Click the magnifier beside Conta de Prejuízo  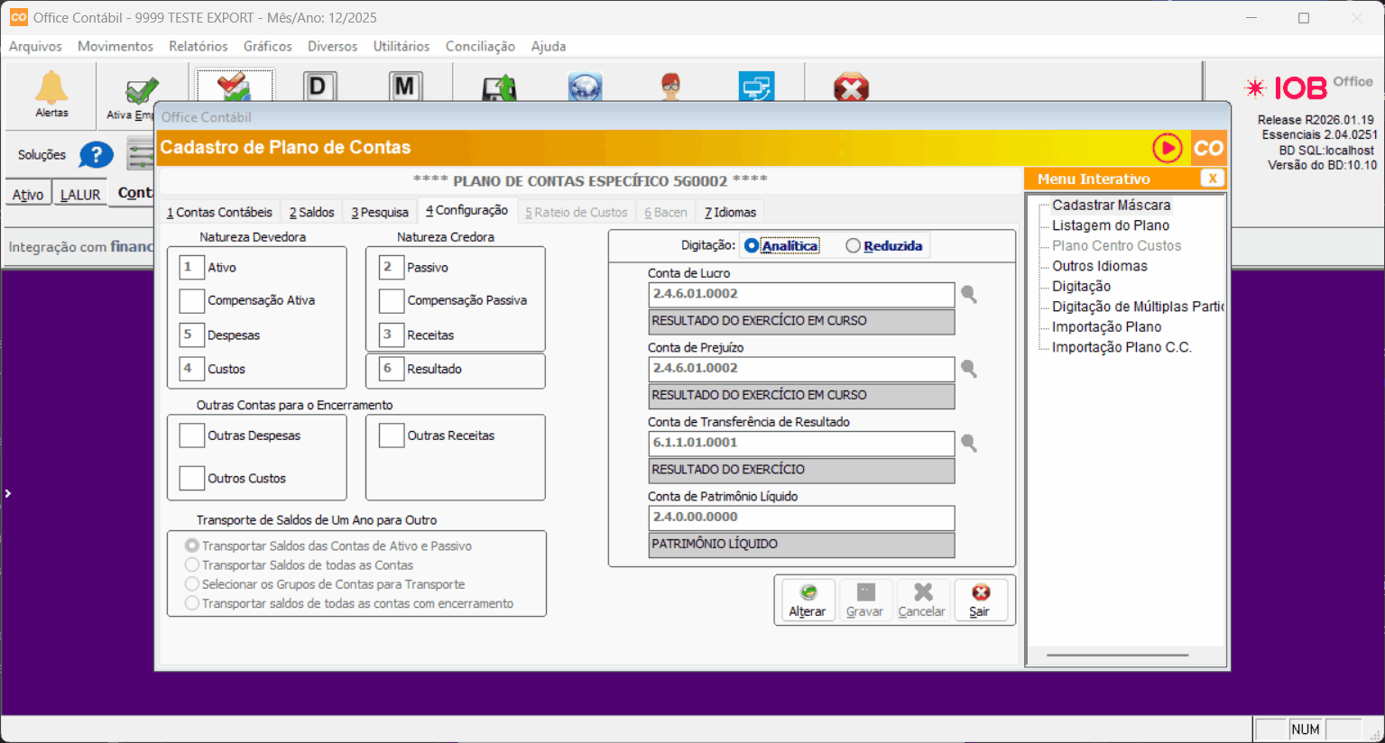click(x=968, y=369)
